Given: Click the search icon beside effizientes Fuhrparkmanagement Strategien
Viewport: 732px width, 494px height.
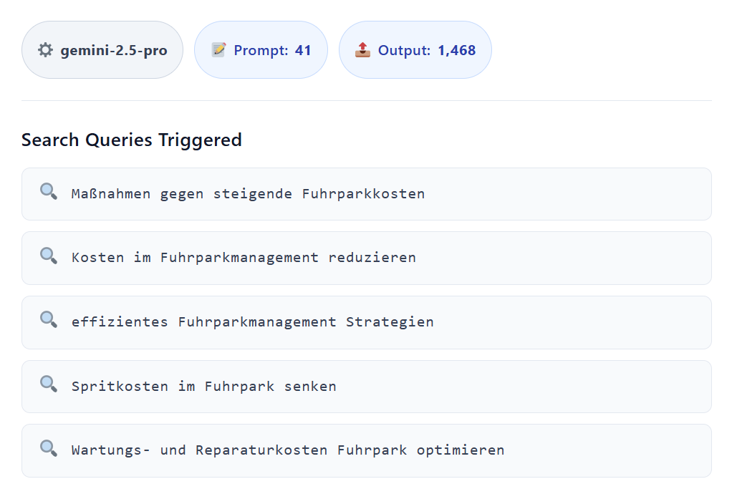Looking at the screenshot, I should click(x=48, y=321).
